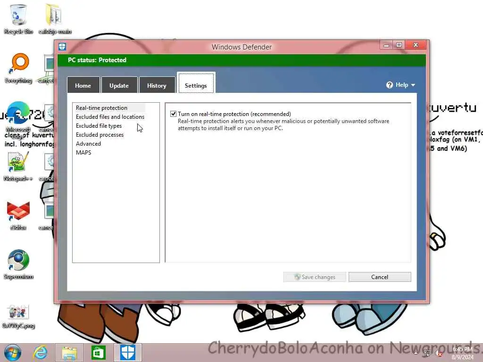
Task: Select MAPS in the settings list
Action: (x=83, y=152)
